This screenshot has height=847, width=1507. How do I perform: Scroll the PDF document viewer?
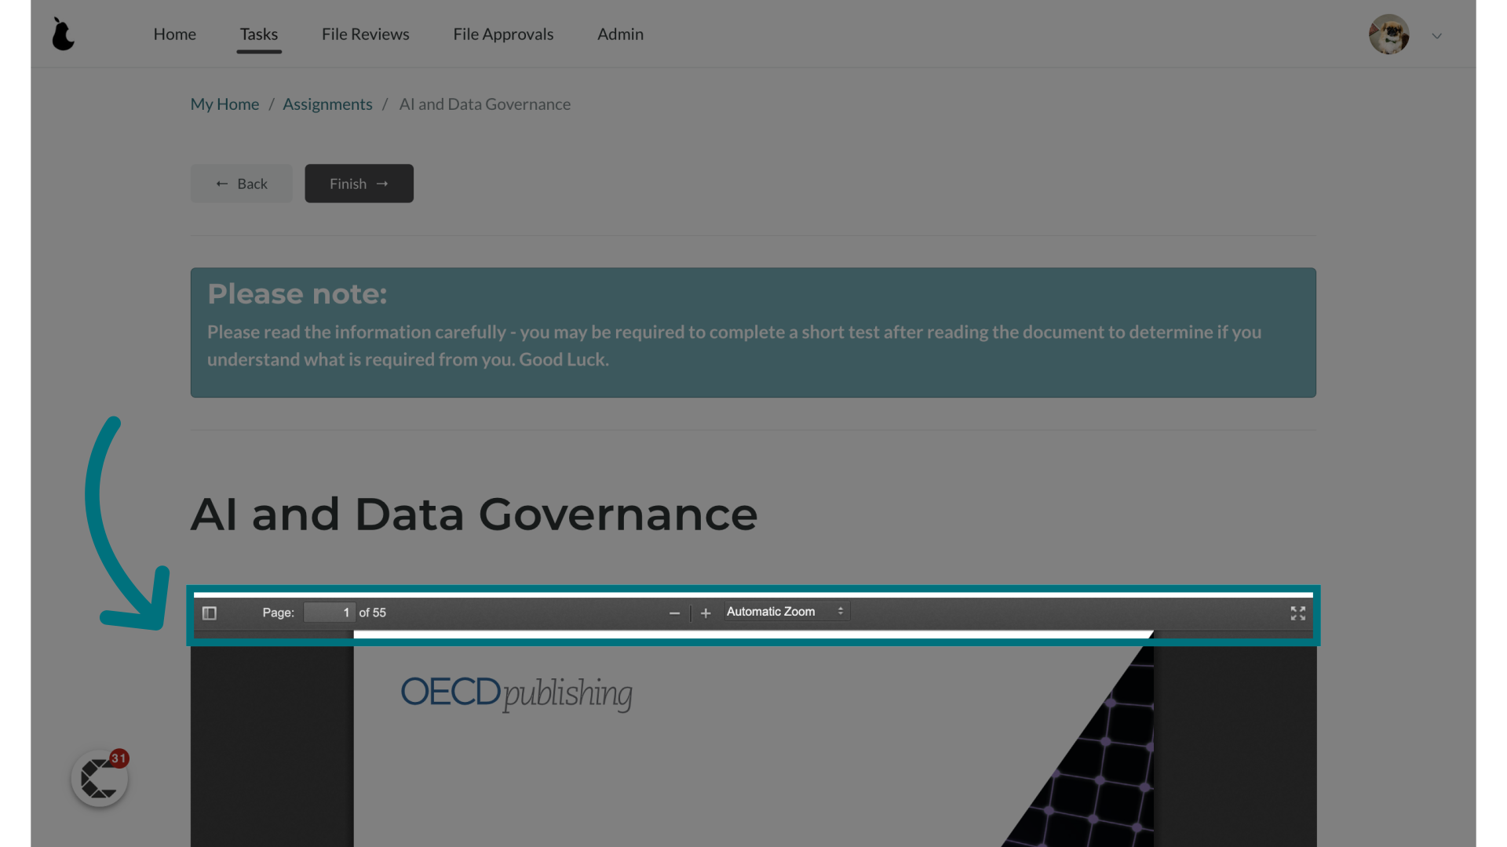click(753, 633)
